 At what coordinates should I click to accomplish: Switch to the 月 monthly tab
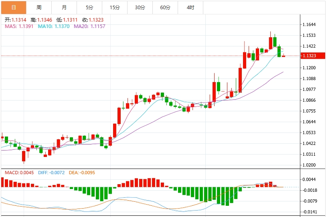[x=64, y=8]
